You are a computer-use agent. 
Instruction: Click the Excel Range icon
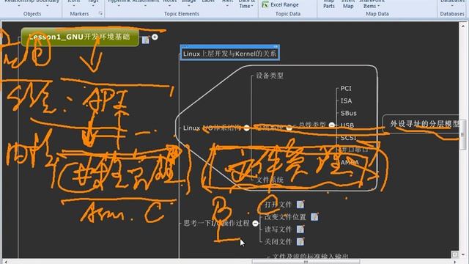[265, 4]
